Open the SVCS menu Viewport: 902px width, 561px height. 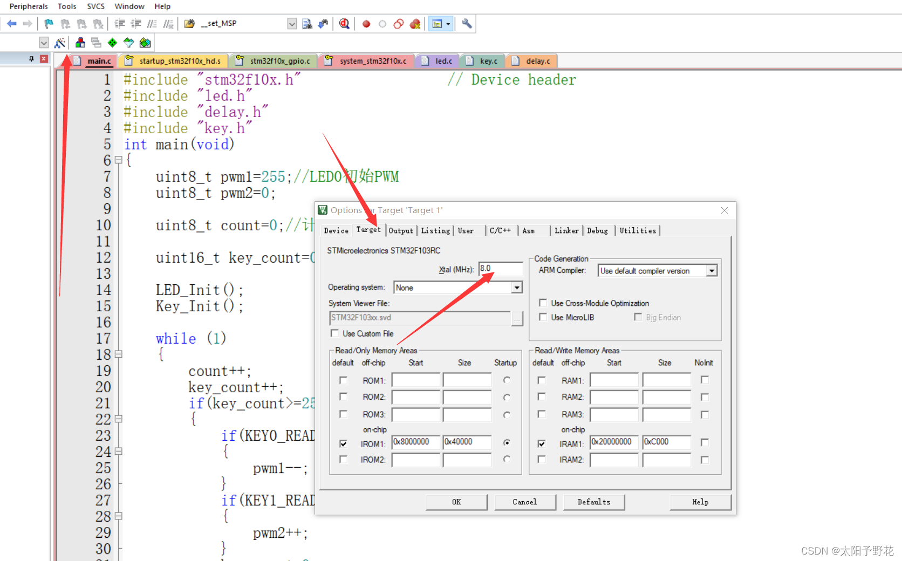pos(95,6)
